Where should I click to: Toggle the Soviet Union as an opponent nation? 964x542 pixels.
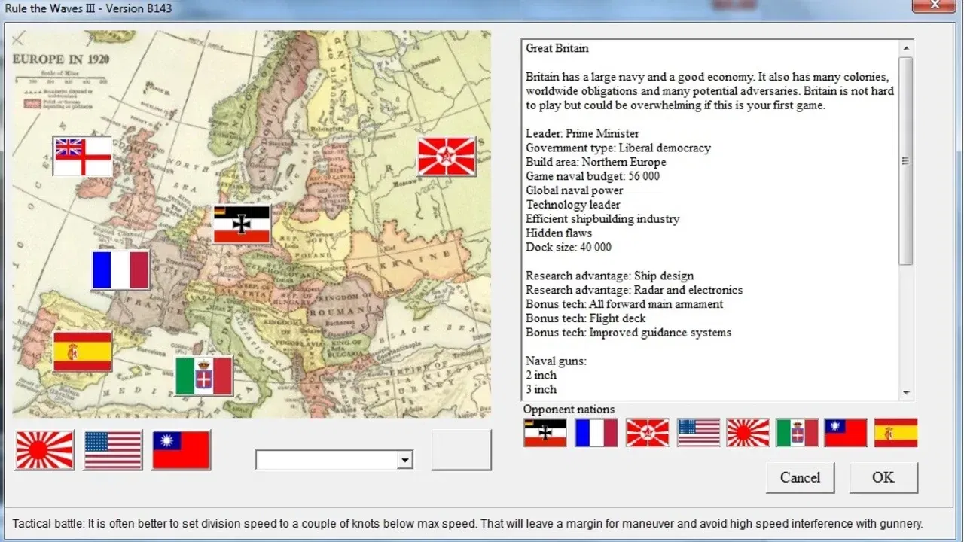(646, 433)
